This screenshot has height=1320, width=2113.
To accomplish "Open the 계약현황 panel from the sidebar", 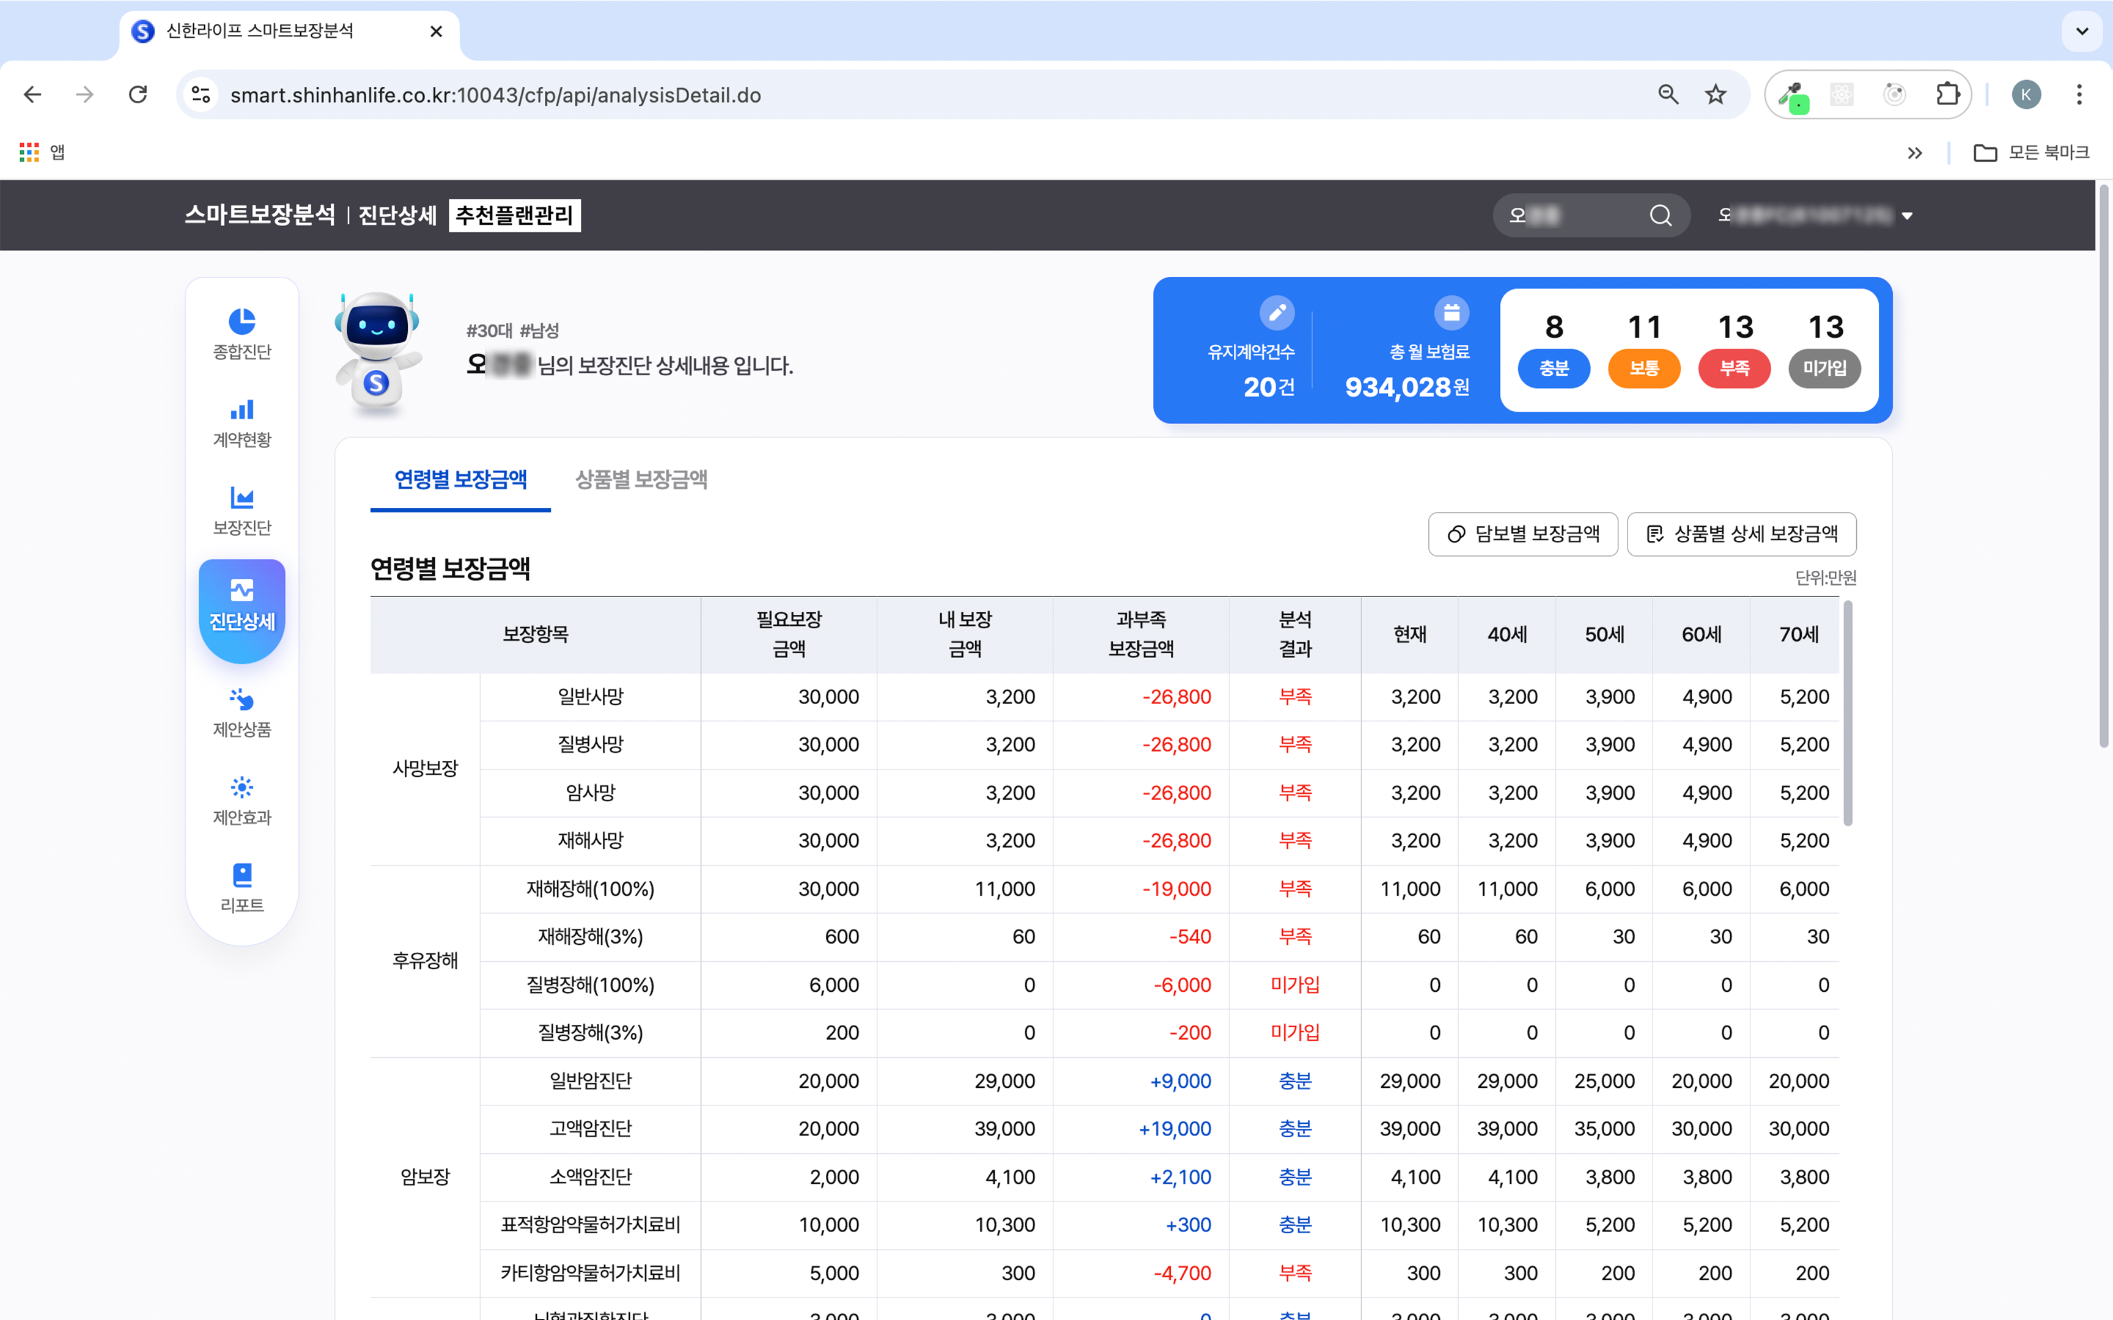I will tap(242, 422).
